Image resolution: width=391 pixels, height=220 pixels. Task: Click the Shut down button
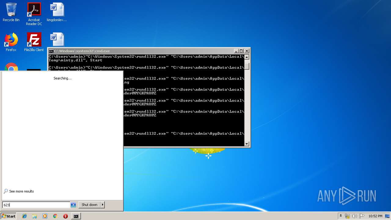(90, 205)
